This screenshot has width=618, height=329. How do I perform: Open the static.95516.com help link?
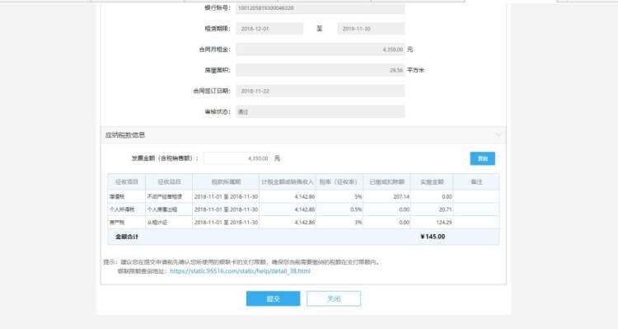(240, 271)
